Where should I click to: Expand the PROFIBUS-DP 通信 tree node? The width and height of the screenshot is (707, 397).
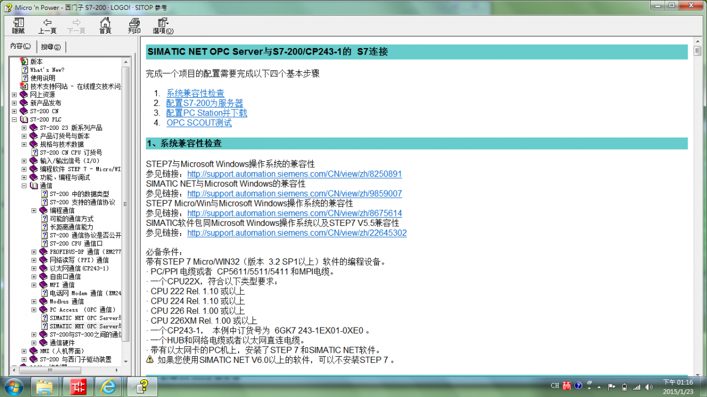pos(34,252)
